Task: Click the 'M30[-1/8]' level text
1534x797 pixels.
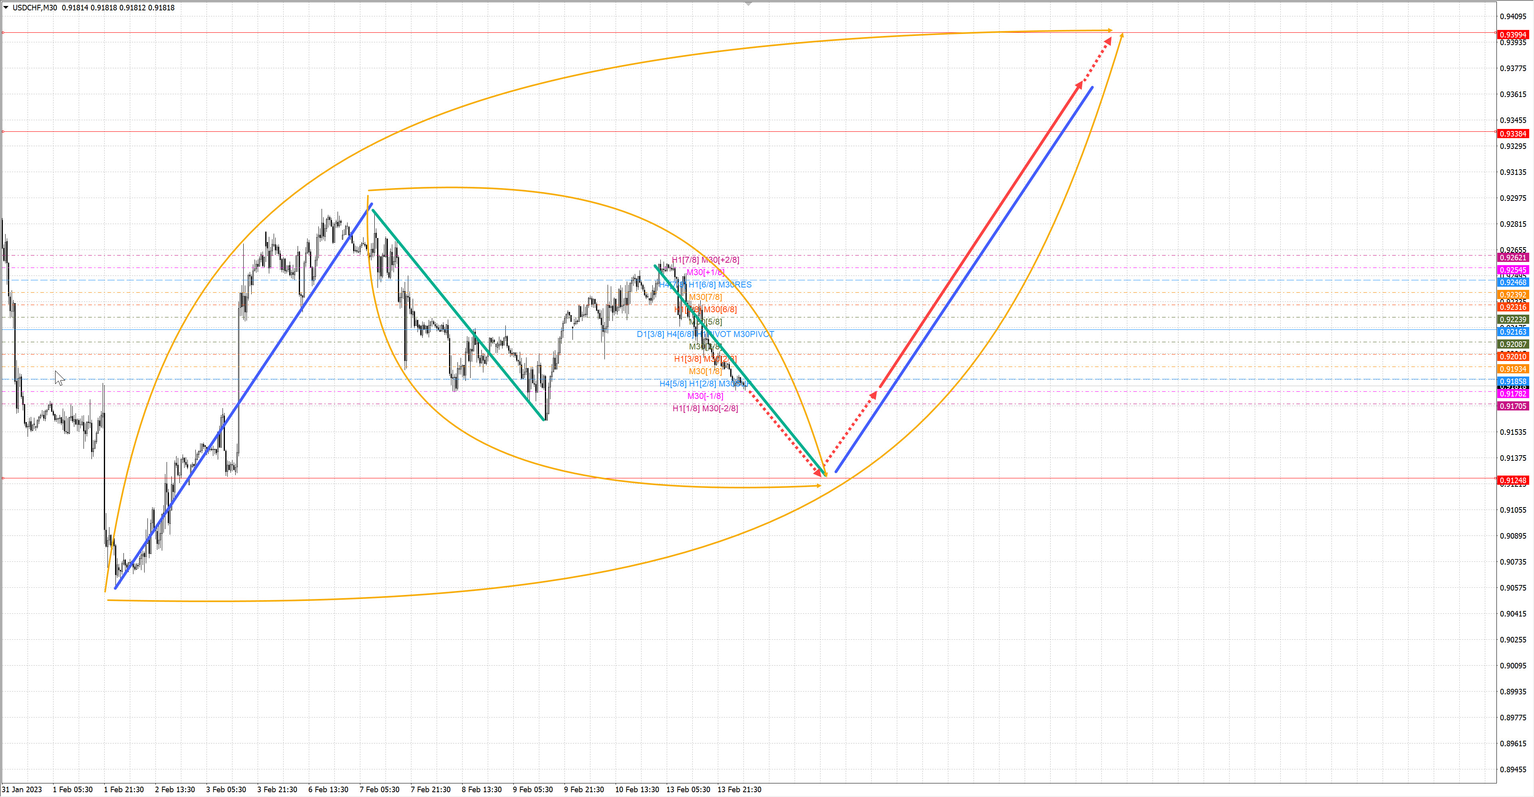Action: [705, 396]
